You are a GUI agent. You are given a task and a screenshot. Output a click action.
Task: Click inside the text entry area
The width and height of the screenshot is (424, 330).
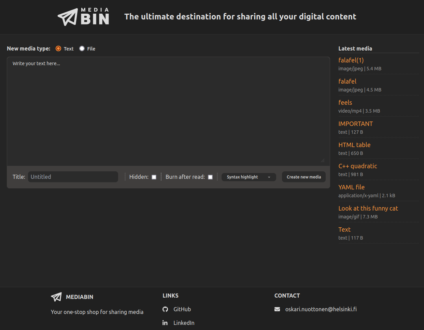click(168, 109)
